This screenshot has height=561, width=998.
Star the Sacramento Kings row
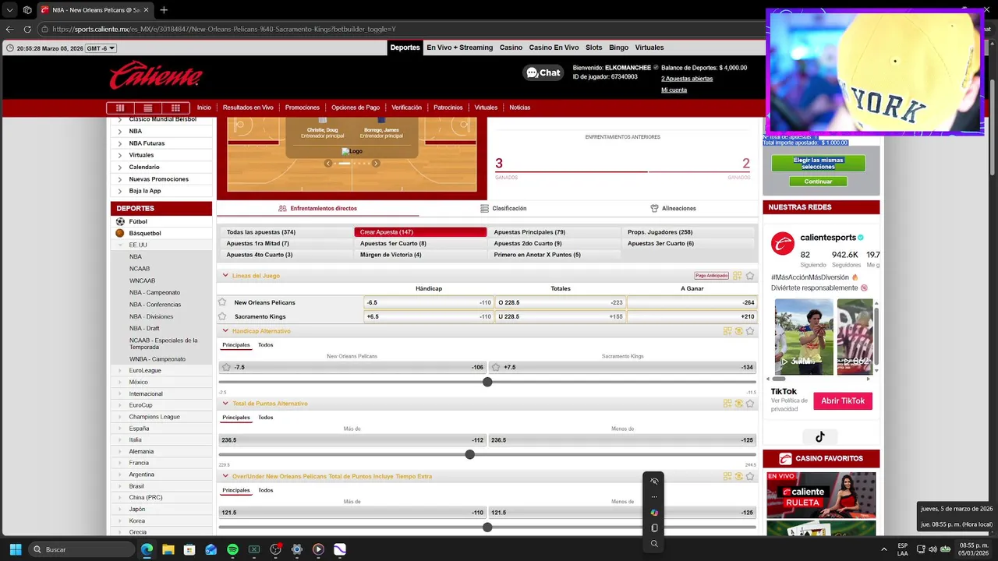[222, 316]
